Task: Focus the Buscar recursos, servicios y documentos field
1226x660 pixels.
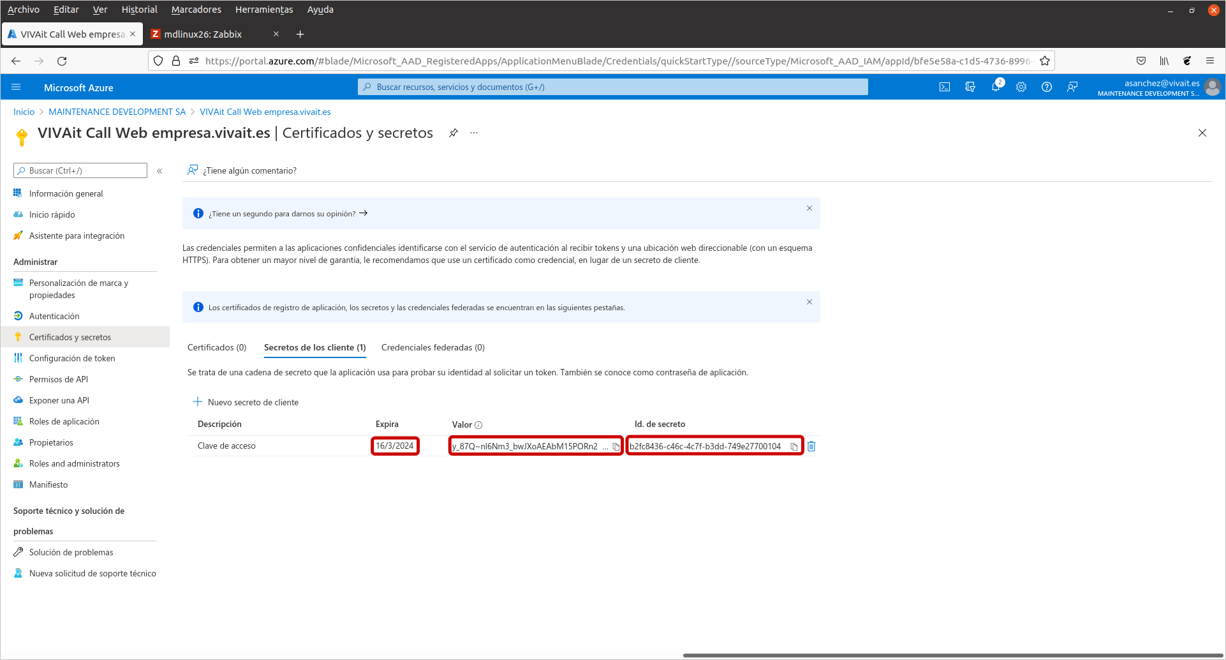Action: tap(613, 87)
